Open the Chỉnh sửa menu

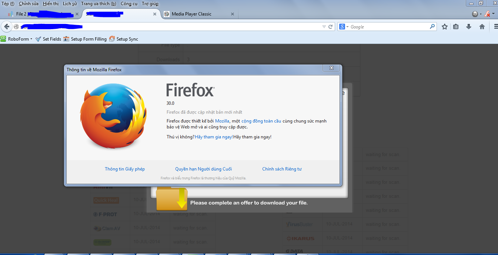click(x=29, y=4)
